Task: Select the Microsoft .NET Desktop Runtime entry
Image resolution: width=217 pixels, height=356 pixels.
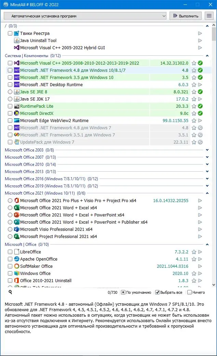Action: tap(51, 84)
